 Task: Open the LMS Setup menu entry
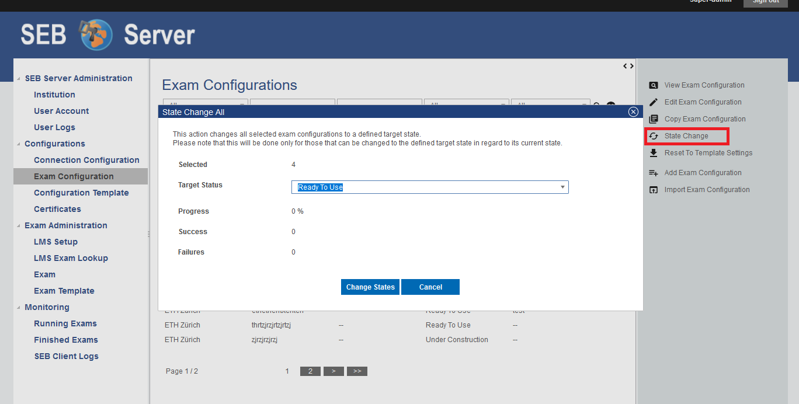pos(55,242)
